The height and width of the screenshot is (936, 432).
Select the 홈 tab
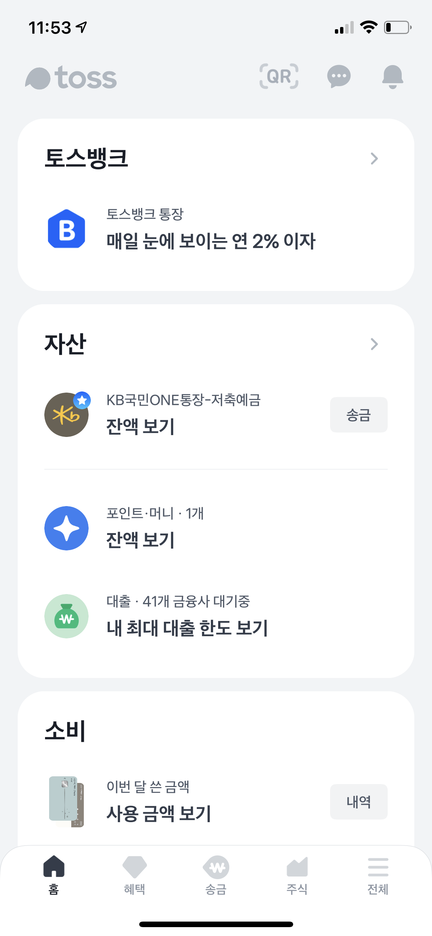(54, 875)
